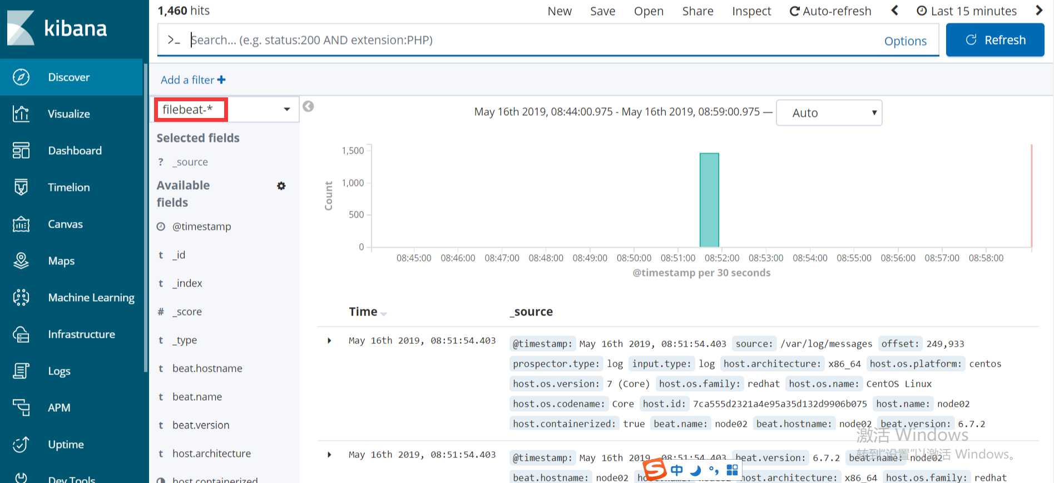Open the Last 15 minutes time picker
The width and height of the screenshot is (1054, 483).
coord(967,11)
